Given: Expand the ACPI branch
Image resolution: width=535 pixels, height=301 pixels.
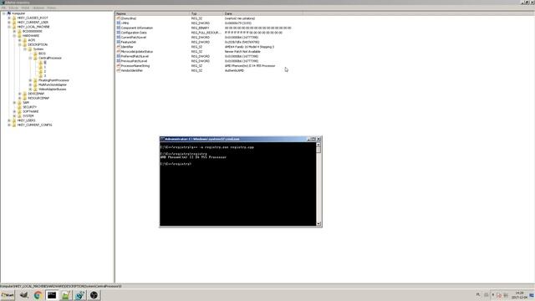Looking at the screenshot, I should click(x=20, y=40).
